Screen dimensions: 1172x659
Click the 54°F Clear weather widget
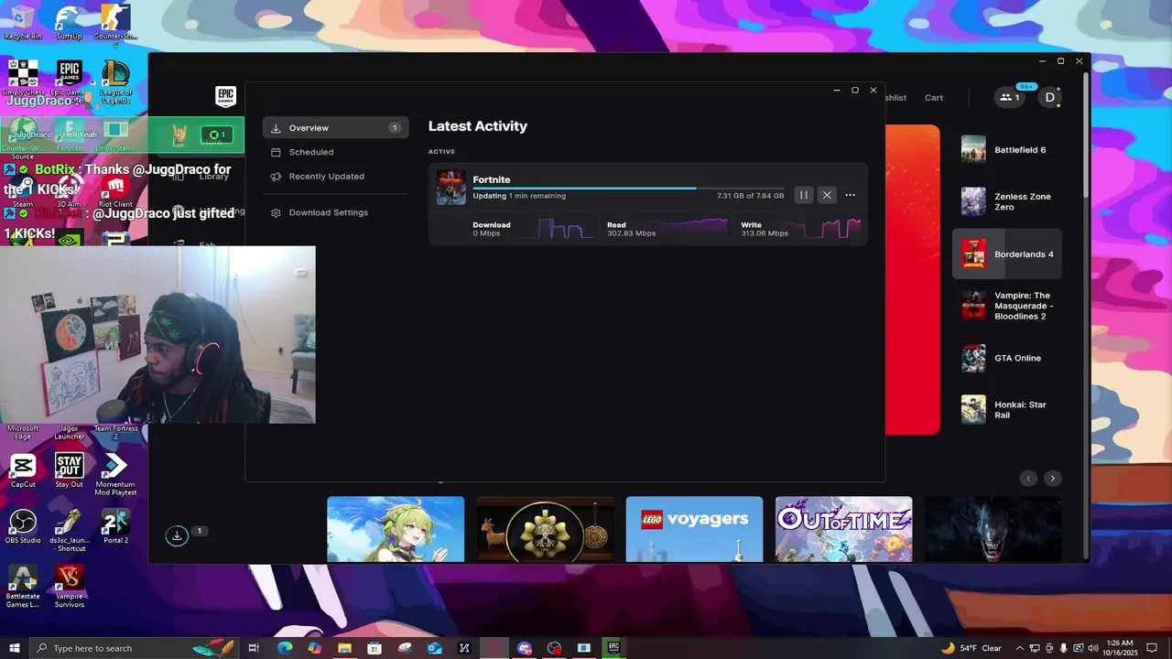pyautogui.click(x=971, y=648)
